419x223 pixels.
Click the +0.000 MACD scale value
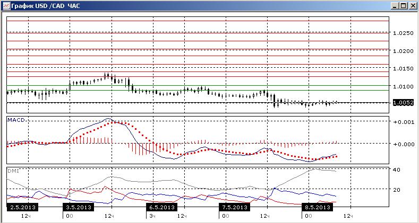point(404,144)
